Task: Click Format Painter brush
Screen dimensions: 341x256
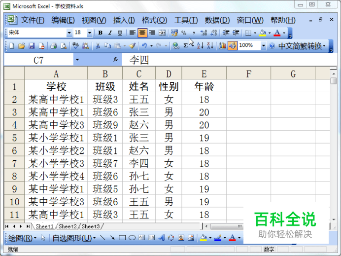Action: click(133, 46)
